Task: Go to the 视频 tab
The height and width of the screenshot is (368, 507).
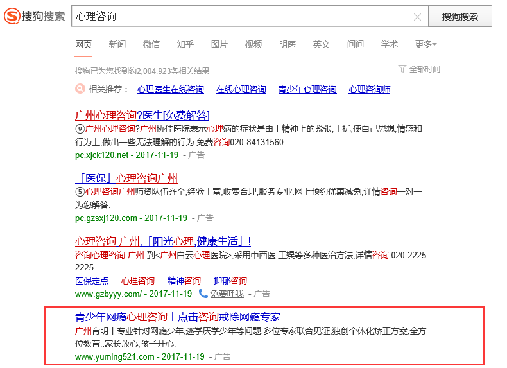Action: (253, 44)
